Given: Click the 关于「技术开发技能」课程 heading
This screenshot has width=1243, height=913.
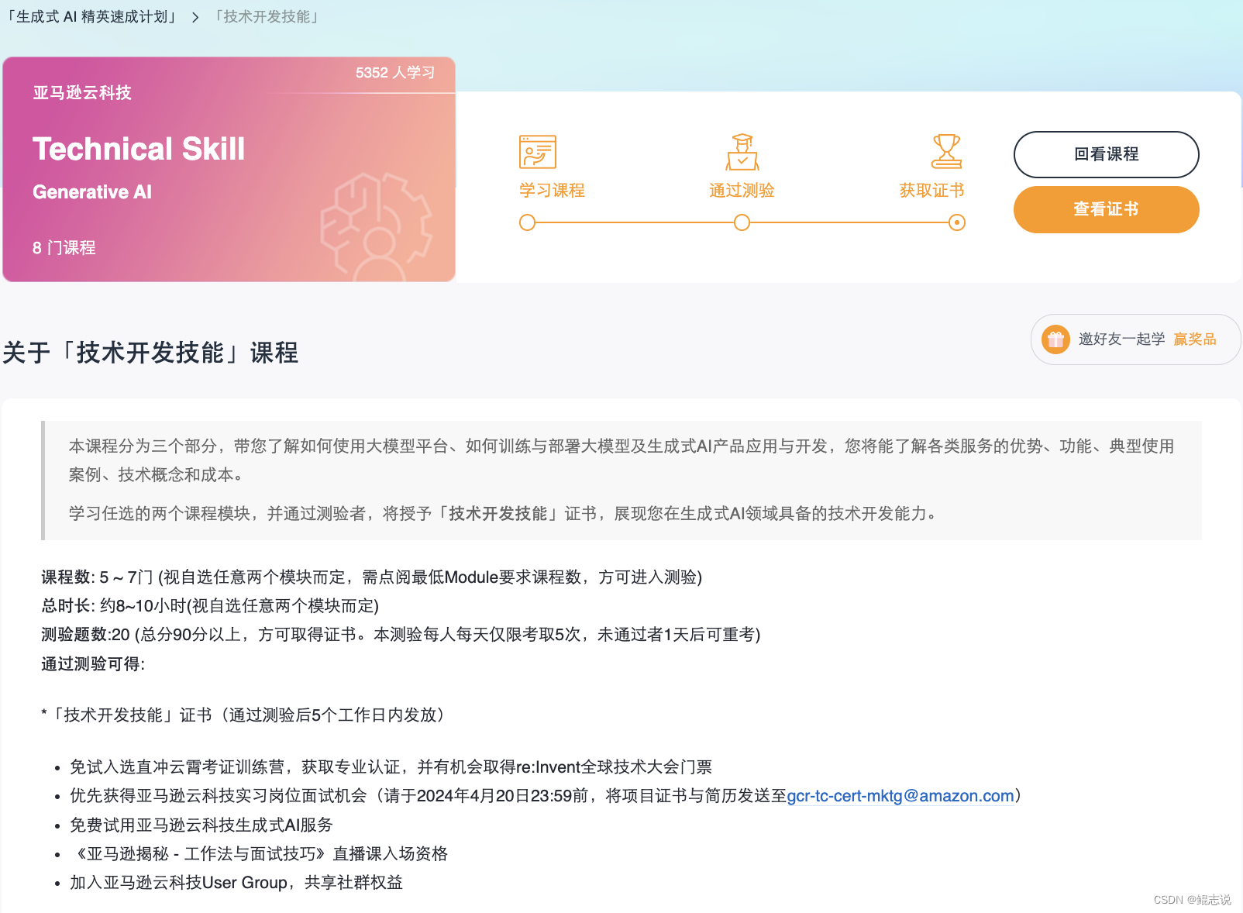Looking at the screenshot, I should point(150,353).
